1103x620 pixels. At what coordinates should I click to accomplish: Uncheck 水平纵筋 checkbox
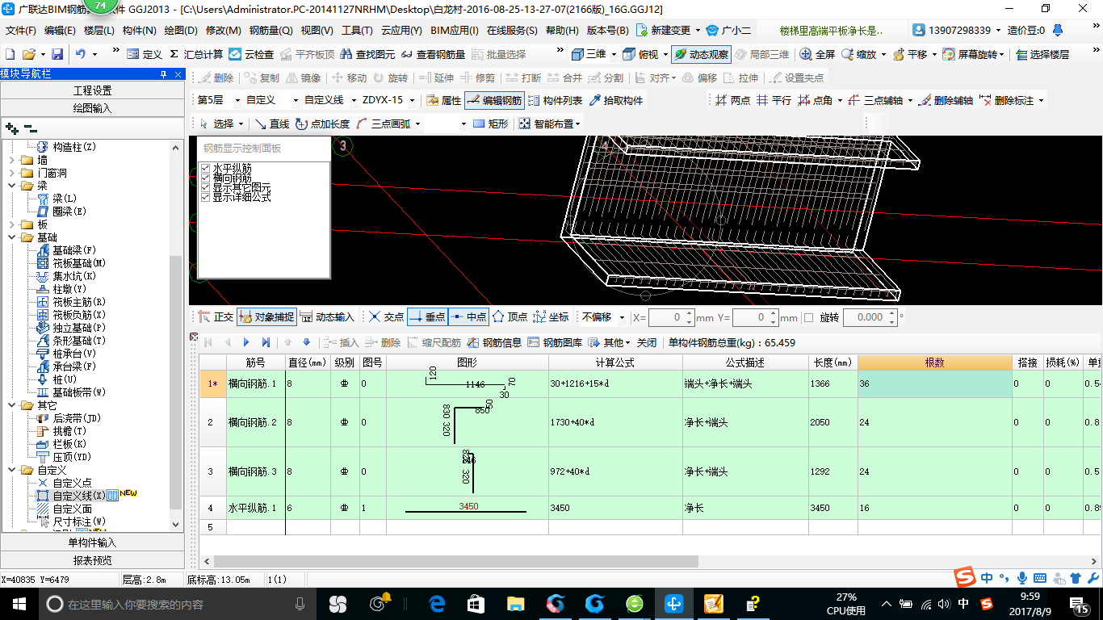point(205,168)
